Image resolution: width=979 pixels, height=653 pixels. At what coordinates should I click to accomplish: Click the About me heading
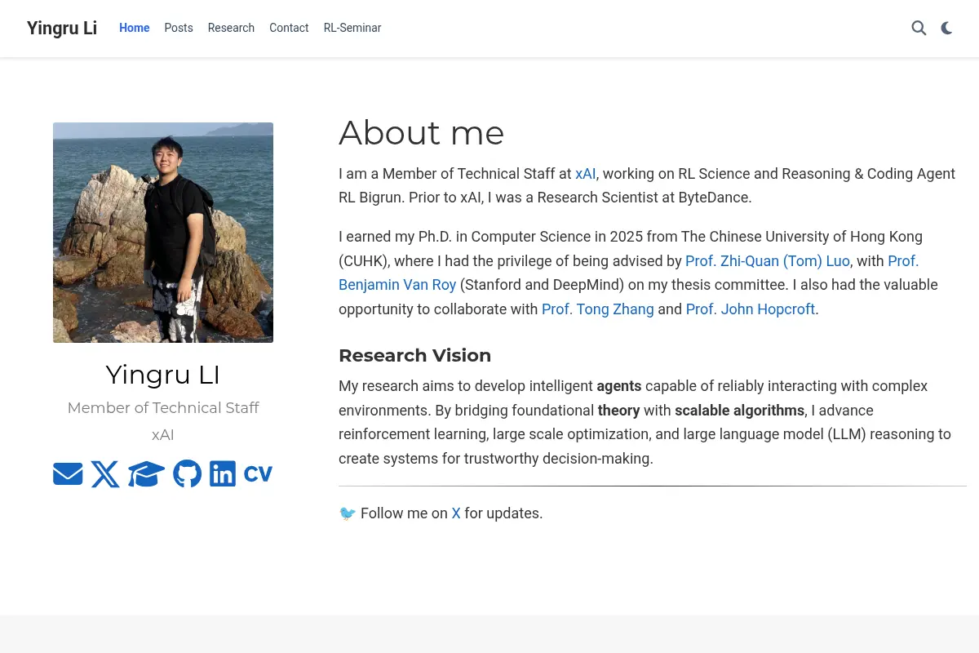click(422, 133)
